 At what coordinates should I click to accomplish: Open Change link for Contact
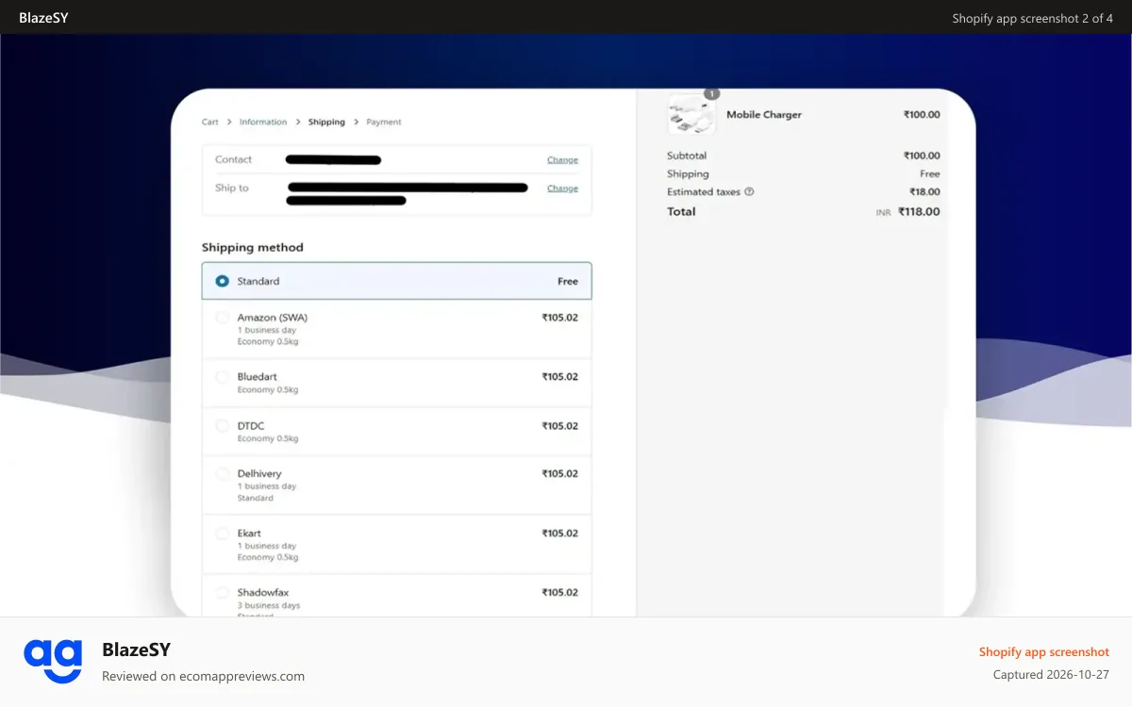pos(562,160)
